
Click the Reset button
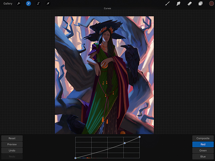(x=12, y=138)
